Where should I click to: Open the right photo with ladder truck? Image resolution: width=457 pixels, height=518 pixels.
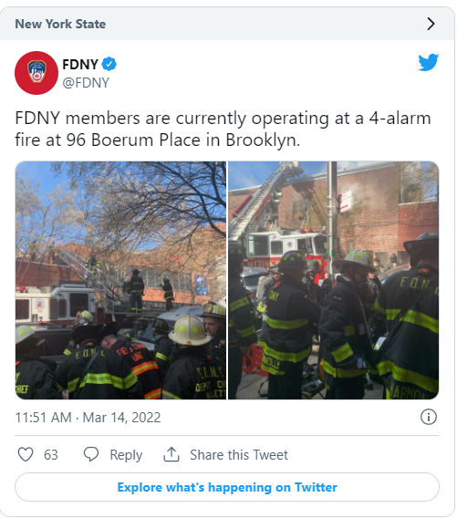[334, 280]
